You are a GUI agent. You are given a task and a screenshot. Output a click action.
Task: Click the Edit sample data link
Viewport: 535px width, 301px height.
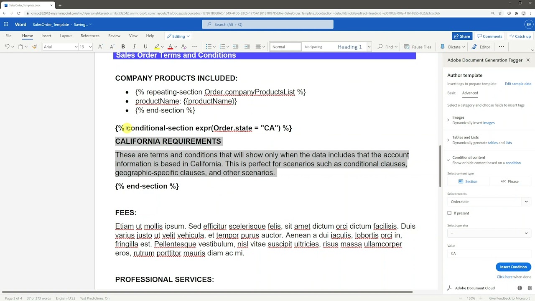pyautogui.click(x=518, y=84)
